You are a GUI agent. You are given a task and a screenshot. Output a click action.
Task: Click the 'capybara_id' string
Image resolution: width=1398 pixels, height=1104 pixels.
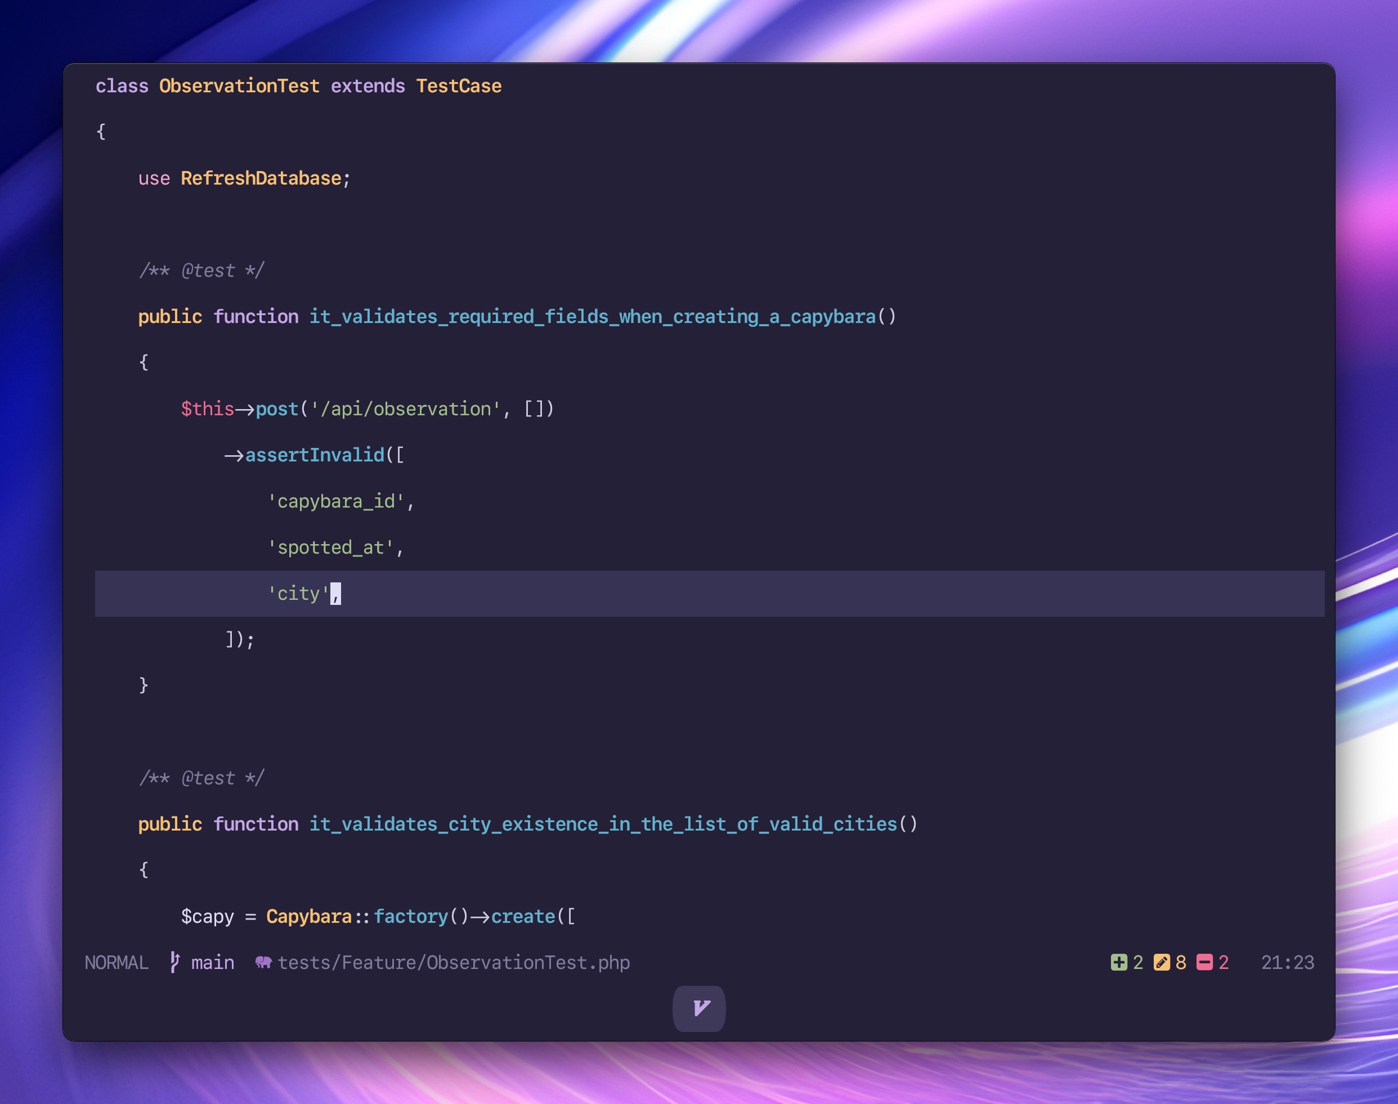click(x=336, y=501)
